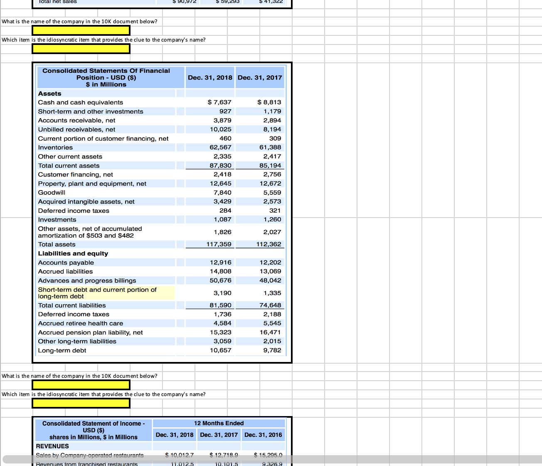Click 'Cash and cash equivalents' row label

81,102
